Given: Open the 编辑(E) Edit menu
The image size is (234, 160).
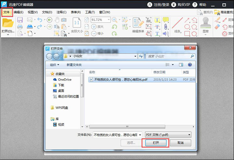Looking at the screenshot, I should [19, 12].
